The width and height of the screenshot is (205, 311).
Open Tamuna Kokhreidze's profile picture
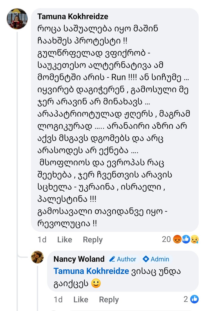point(17,19)
